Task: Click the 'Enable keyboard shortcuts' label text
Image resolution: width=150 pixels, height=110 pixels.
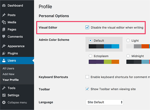Action: pyautogui.click(x=120, y=77)
